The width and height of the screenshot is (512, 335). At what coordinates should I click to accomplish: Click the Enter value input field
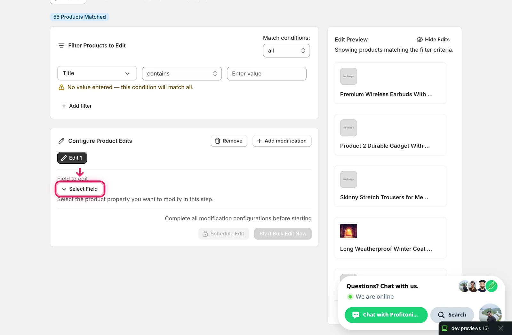point(267,73)
